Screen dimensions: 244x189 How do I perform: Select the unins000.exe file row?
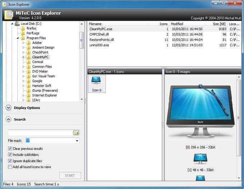click(164, 45)
